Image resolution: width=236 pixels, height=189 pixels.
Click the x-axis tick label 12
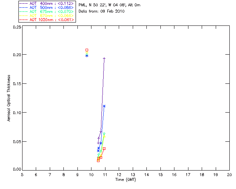click(119, 175)
